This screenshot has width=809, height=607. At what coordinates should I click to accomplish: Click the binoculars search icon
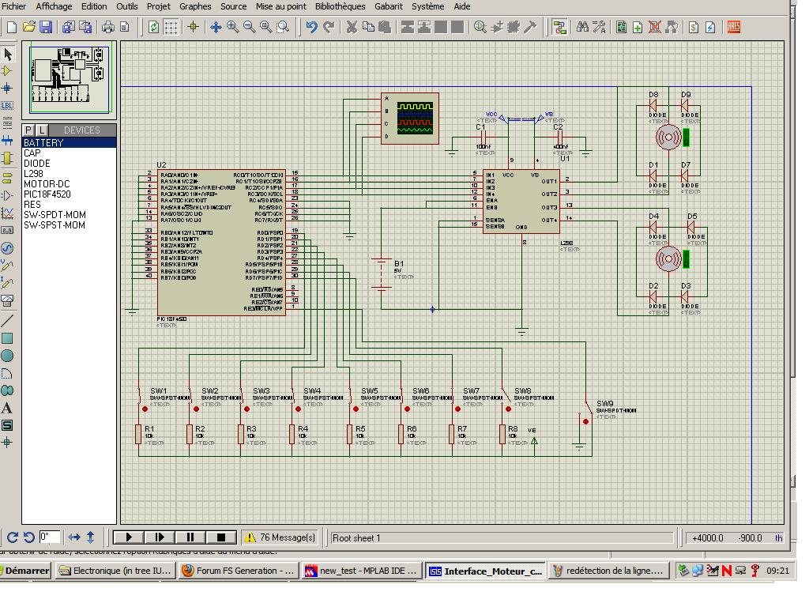582,27
